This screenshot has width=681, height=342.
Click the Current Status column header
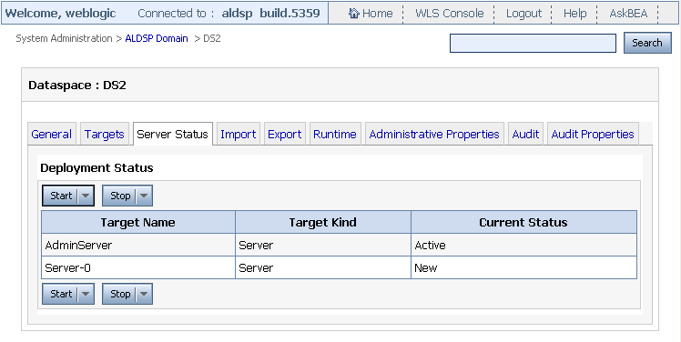[x=523, y=222]
